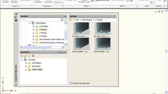Viewport: 168px width, 94px height.
Task: Click the Content tree scroll-up arrow
Action: click(66, 23)
